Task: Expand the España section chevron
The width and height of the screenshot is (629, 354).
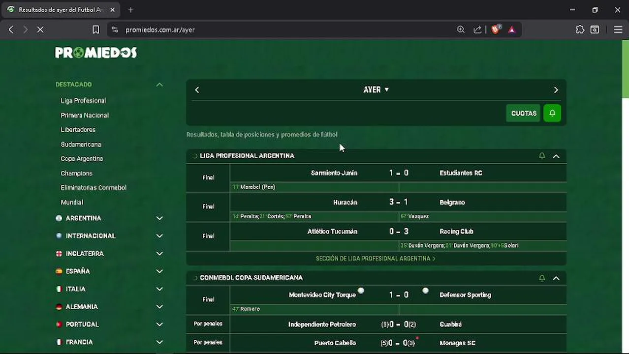Action: [x=159, y=271]
